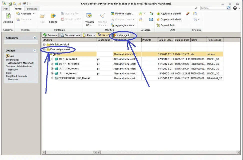
Task: Click the 3D model icon of p1: [1.1] in_lavoraz
Action: pyautogui.click(x=56, y=64)
